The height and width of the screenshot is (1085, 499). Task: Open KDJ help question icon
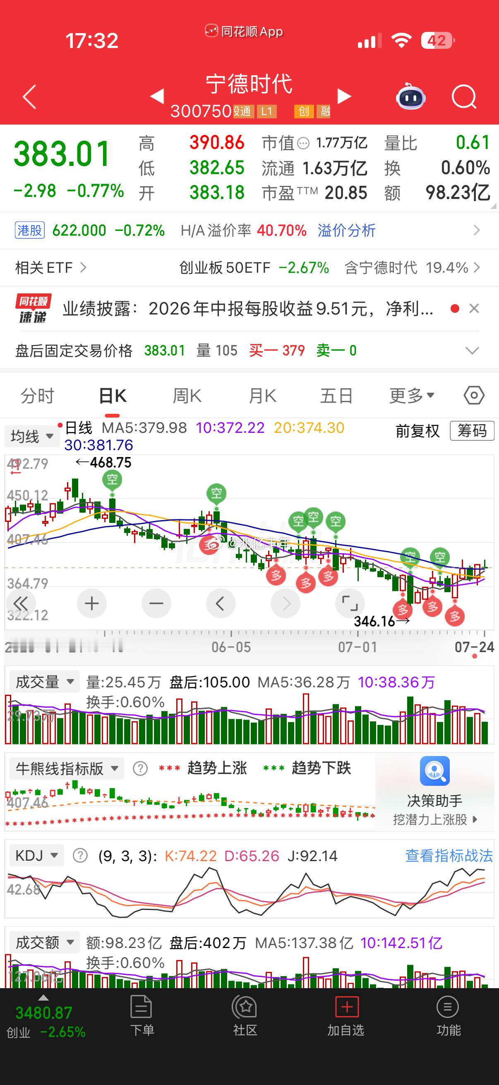(x=80, y=855)
